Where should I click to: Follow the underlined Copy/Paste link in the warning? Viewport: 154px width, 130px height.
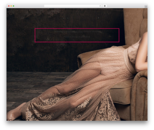click(78, 32)
